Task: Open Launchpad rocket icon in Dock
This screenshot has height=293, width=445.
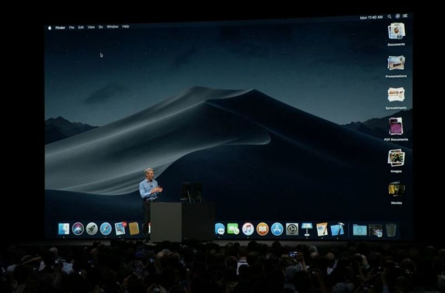Action: (x=92, y=229)
